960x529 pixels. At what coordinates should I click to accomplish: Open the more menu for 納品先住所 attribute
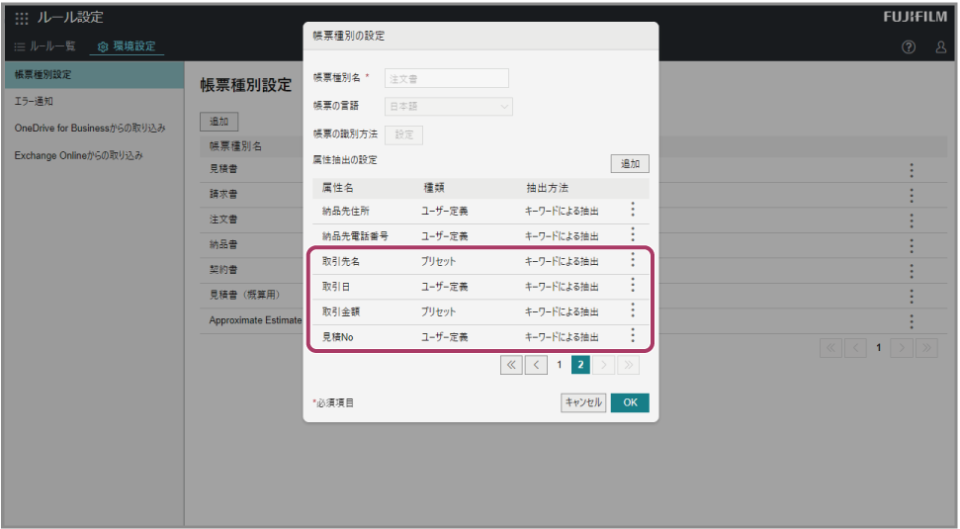[633, 210]
